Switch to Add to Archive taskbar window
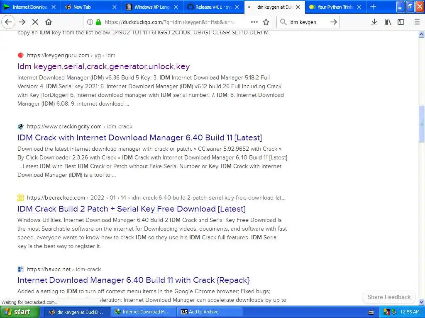 pos(210,312)
